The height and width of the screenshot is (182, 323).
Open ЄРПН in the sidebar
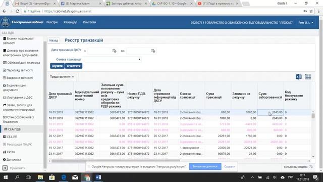[x=9, y=152]
